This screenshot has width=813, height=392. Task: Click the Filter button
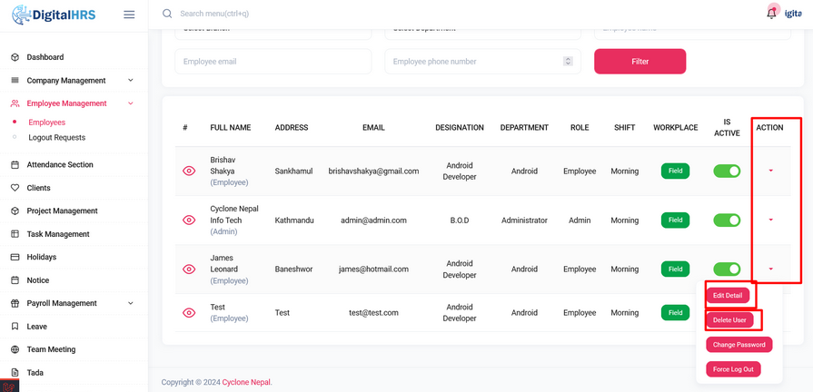click(639, 62)
